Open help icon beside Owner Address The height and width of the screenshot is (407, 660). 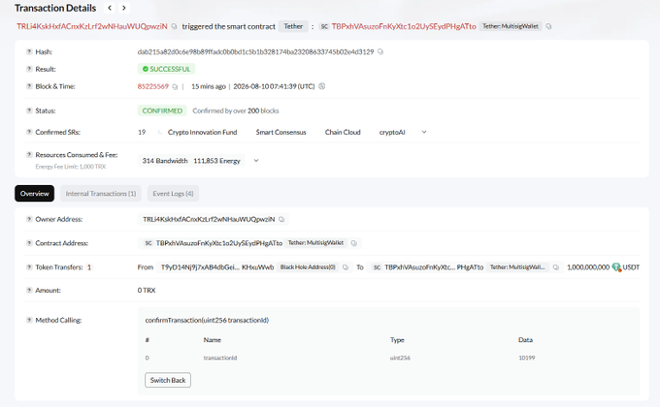tap(29, 219)
